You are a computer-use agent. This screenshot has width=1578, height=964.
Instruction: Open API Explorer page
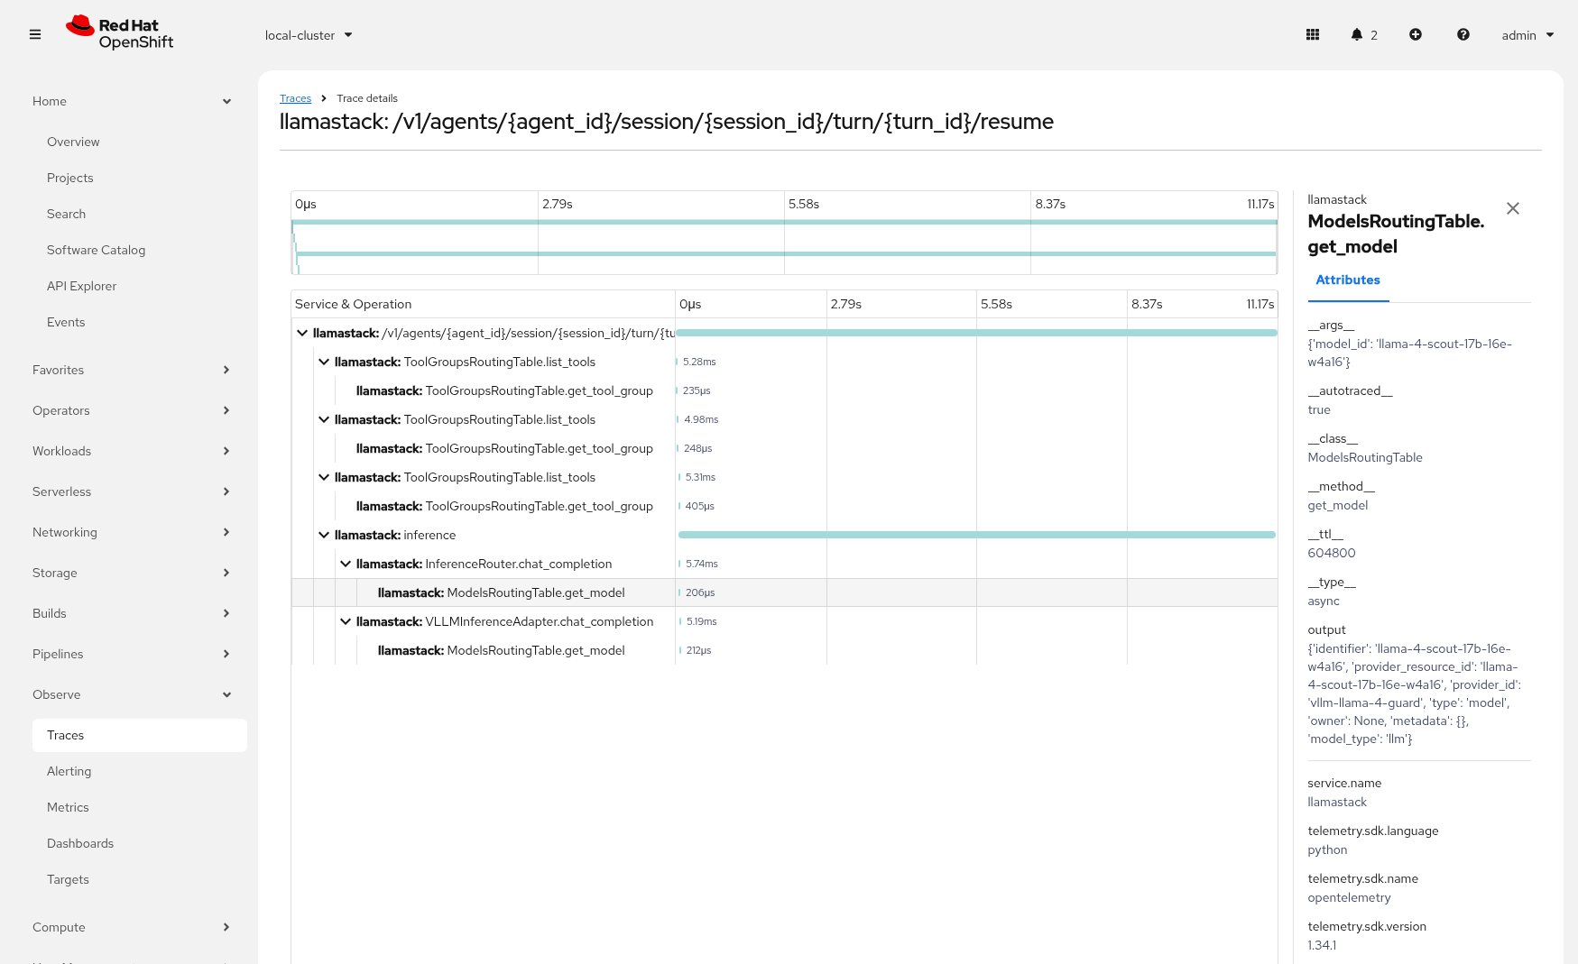(x=81, y=286)
